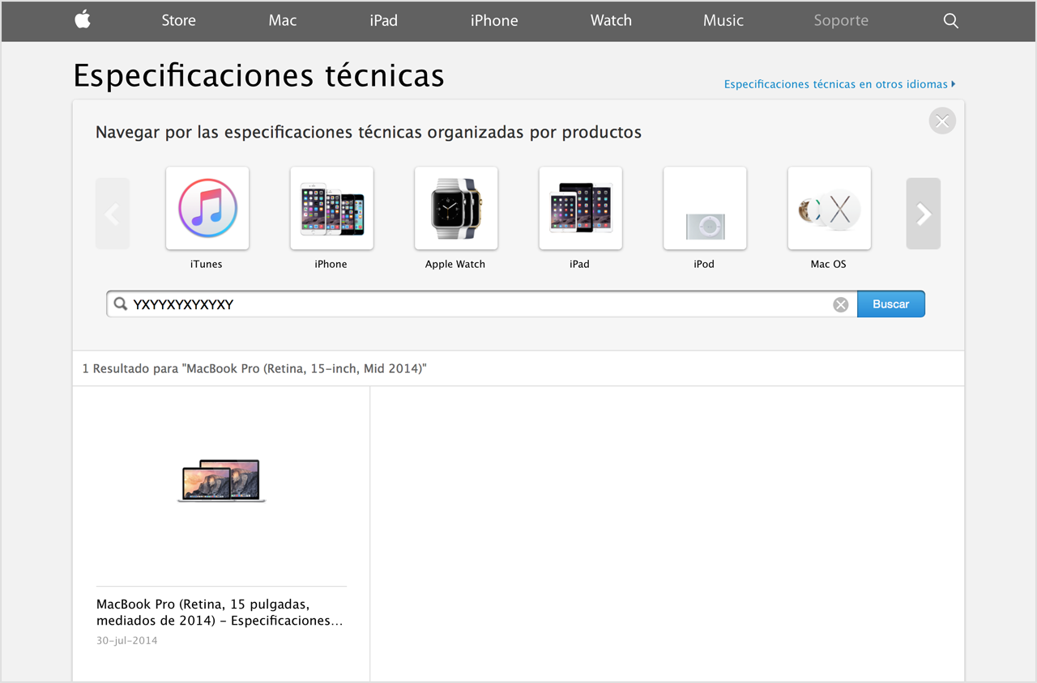Open the MacBook Pro Retina result thumbnail

pyautogui.click(x=221, y=481)
